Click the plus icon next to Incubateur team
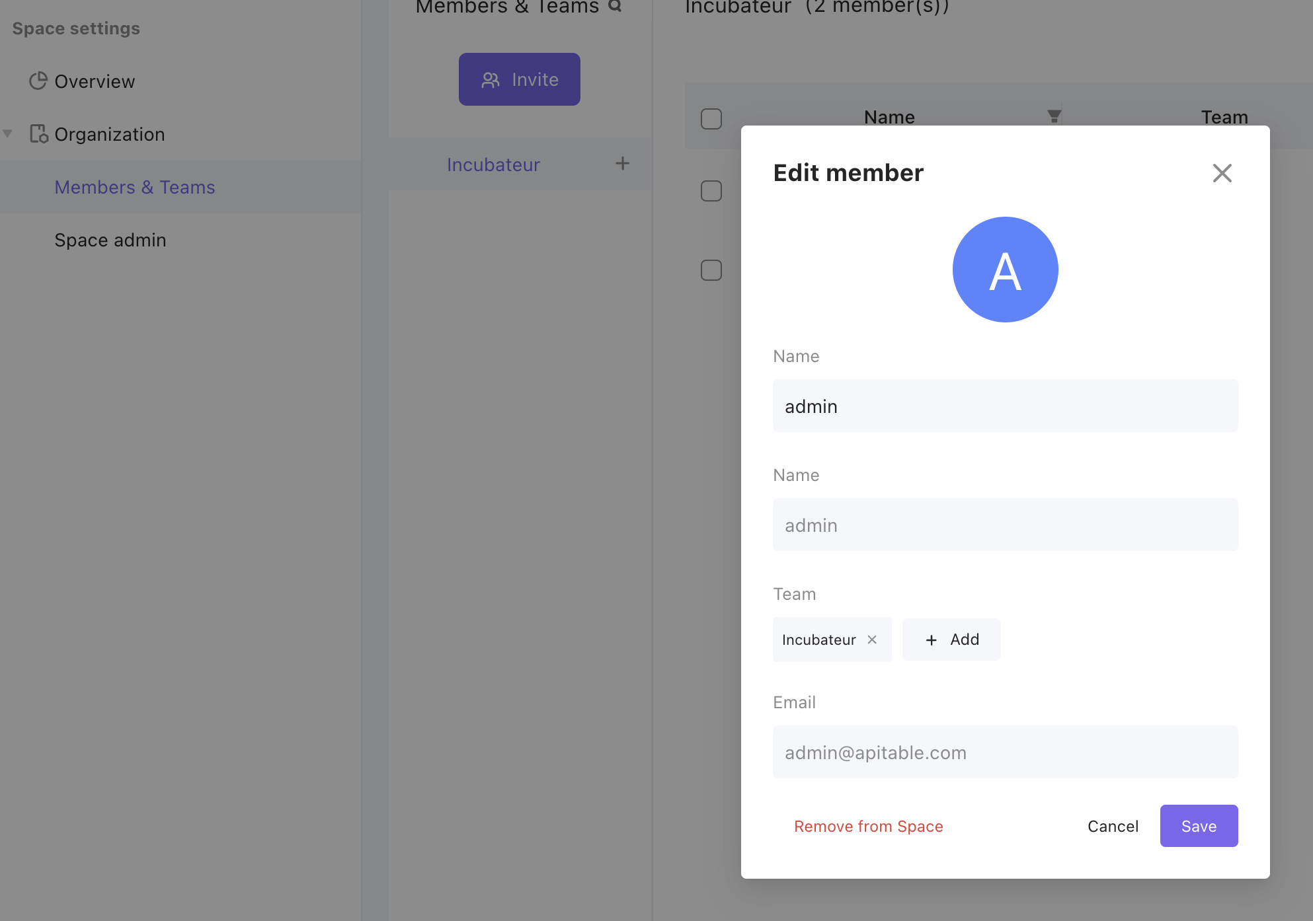 click(622, 164)
